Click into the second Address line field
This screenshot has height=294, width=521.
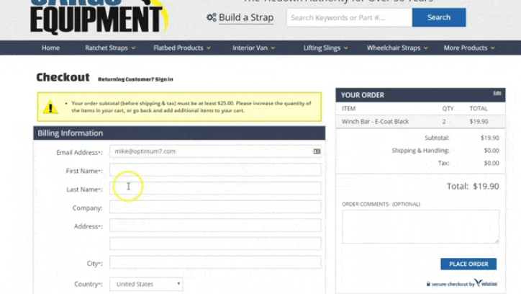(x=215, y=244)
